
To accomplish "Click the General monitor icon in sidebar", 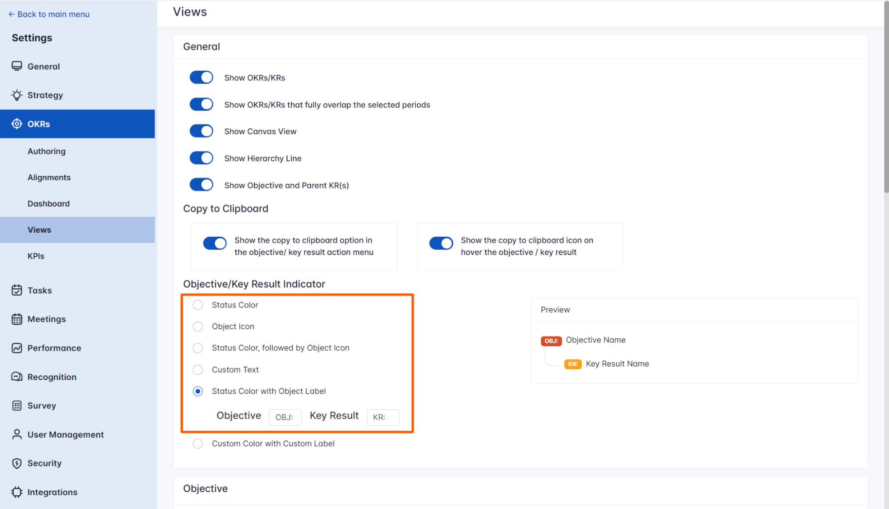I will 17,66.
